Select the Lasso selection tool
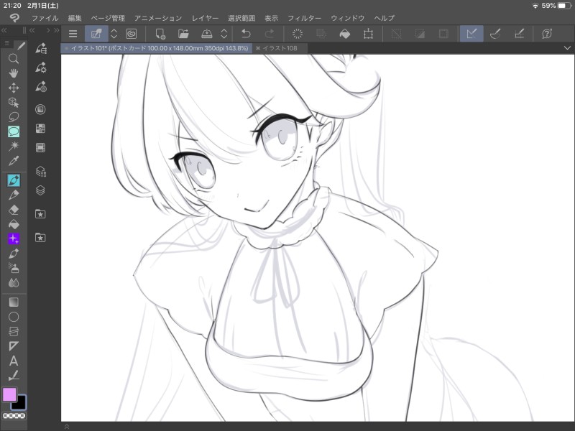 click(x=14, y=117)
